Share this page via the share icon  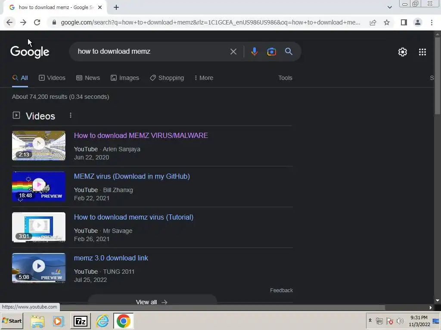coord(373,22)
